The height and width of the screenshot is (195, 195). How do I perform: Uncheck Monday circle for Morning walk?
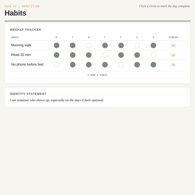pos(57,45)
